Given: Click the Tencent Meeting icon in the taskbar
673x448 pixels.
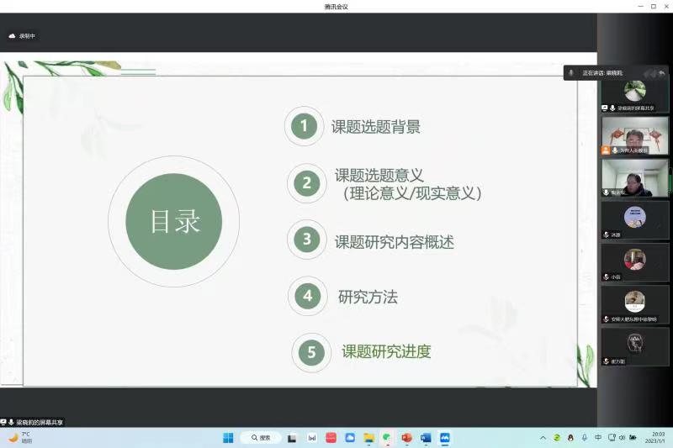Looking at the screenshot, I should [445, 438].
